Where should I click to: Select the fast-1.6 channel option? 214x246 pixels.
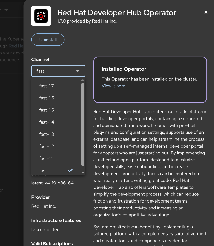(x=47, y=98)
